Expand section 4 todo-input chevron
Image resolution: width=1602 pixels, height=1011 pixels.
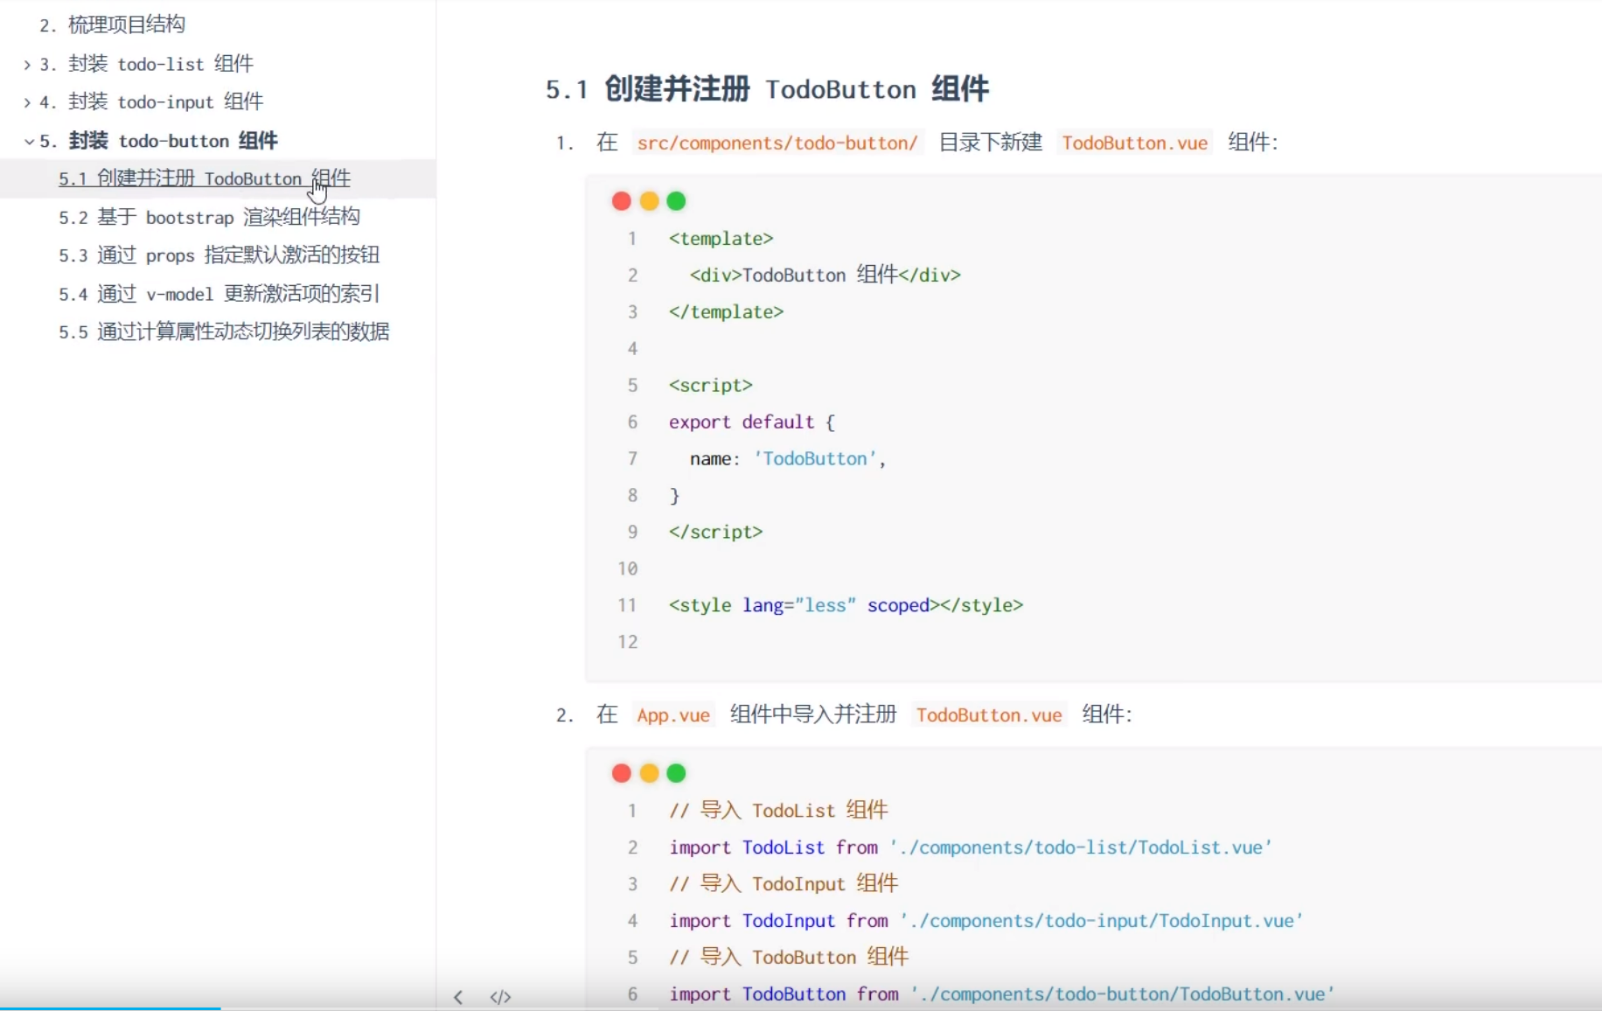pyautogui.click(x=27, y=102)
